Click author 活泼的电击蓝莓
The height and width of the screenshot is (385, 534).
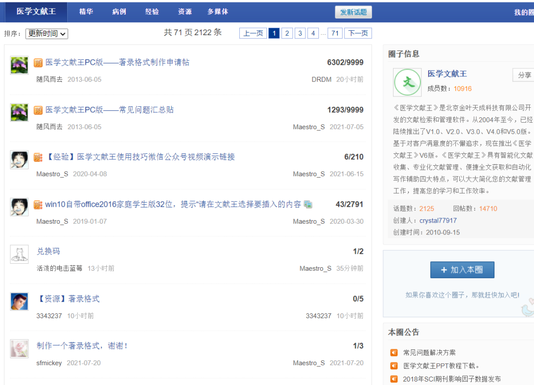click(x=59, y=269)
